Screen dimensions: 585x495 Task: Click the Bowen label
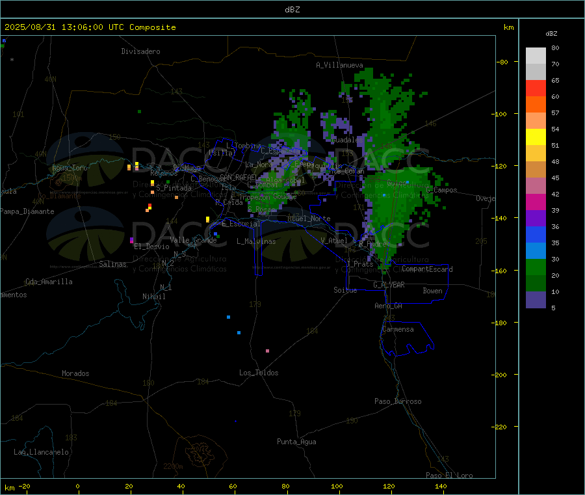(x=433, y=291)
